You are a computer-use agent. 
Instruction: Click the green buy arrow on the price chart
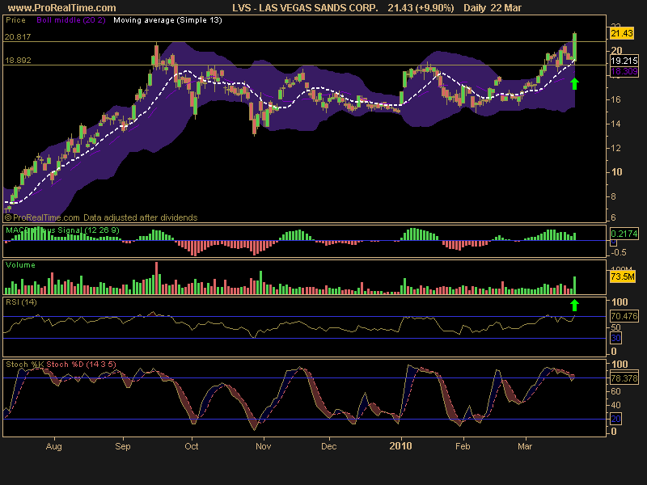tap(574, 82)
